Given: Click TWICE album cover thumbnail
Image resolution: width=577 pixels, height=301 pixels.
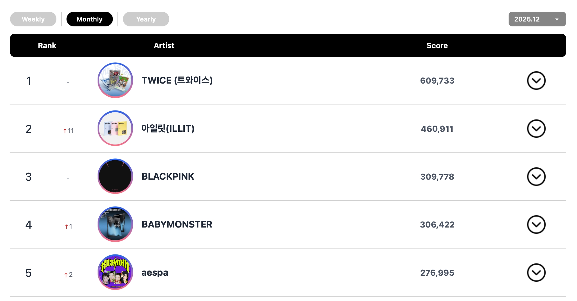Looking at the screenshot, I should [x=115, y=80].
